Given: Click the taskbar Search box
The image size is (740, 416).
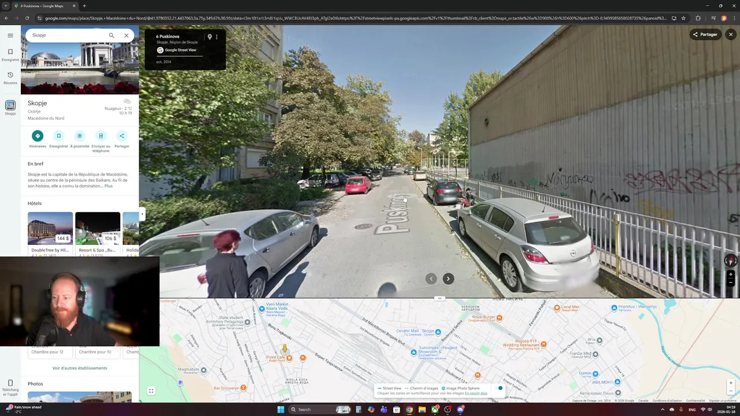Looking at the screenshot, I should [321, 410].
